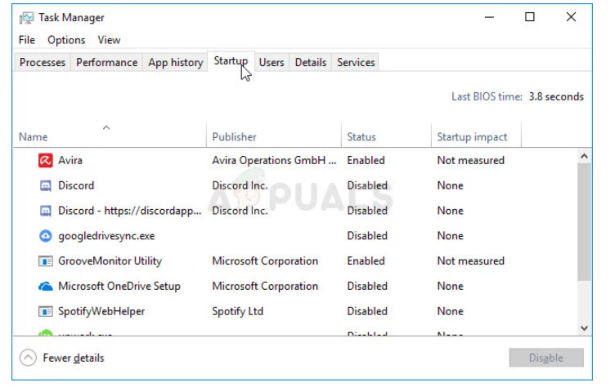Select the Avira Enabled status cell

point(366,161)
